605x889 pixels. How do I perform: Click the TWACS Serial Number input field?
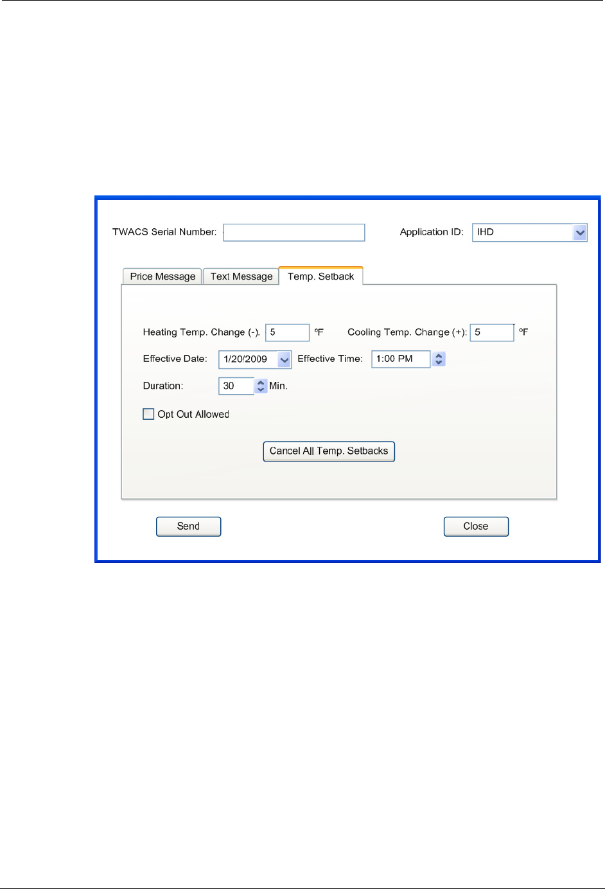(x=294, y=233)
